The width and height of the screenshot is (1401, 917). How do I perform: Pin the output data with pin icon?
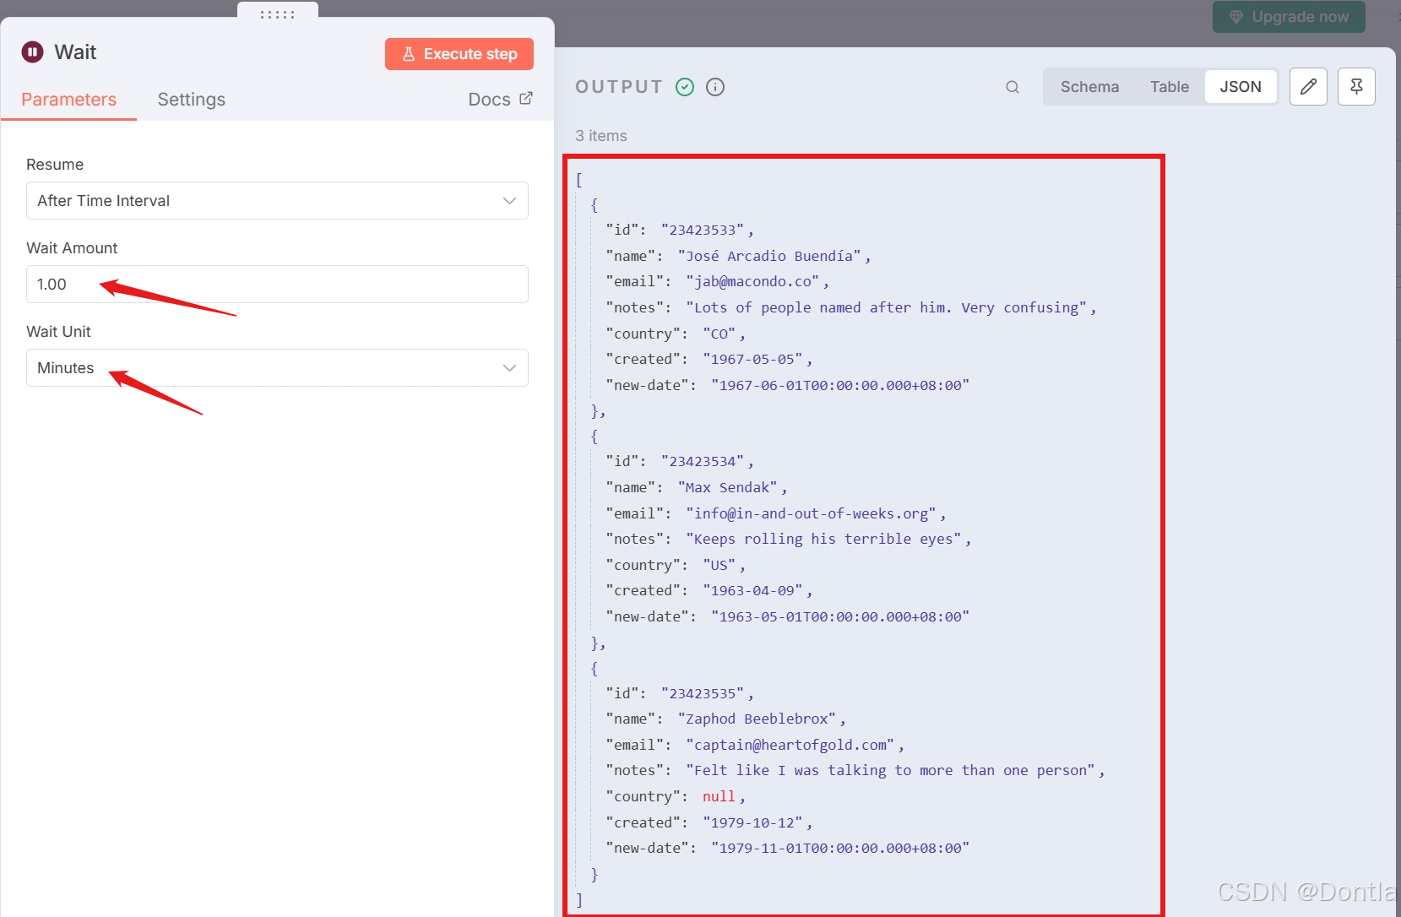1356,87
